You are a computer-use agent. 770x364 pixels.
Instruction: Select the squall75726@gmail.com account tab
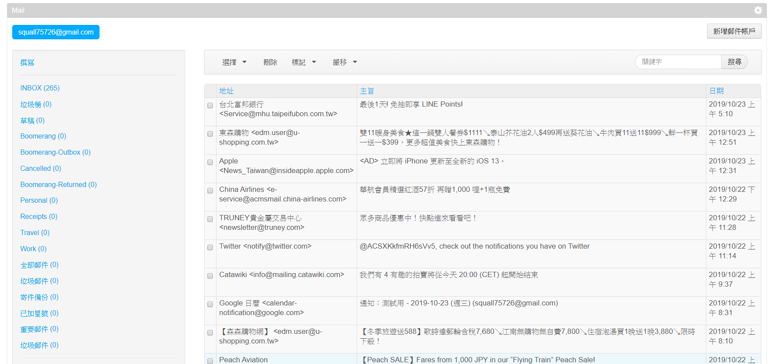(56, 32)
